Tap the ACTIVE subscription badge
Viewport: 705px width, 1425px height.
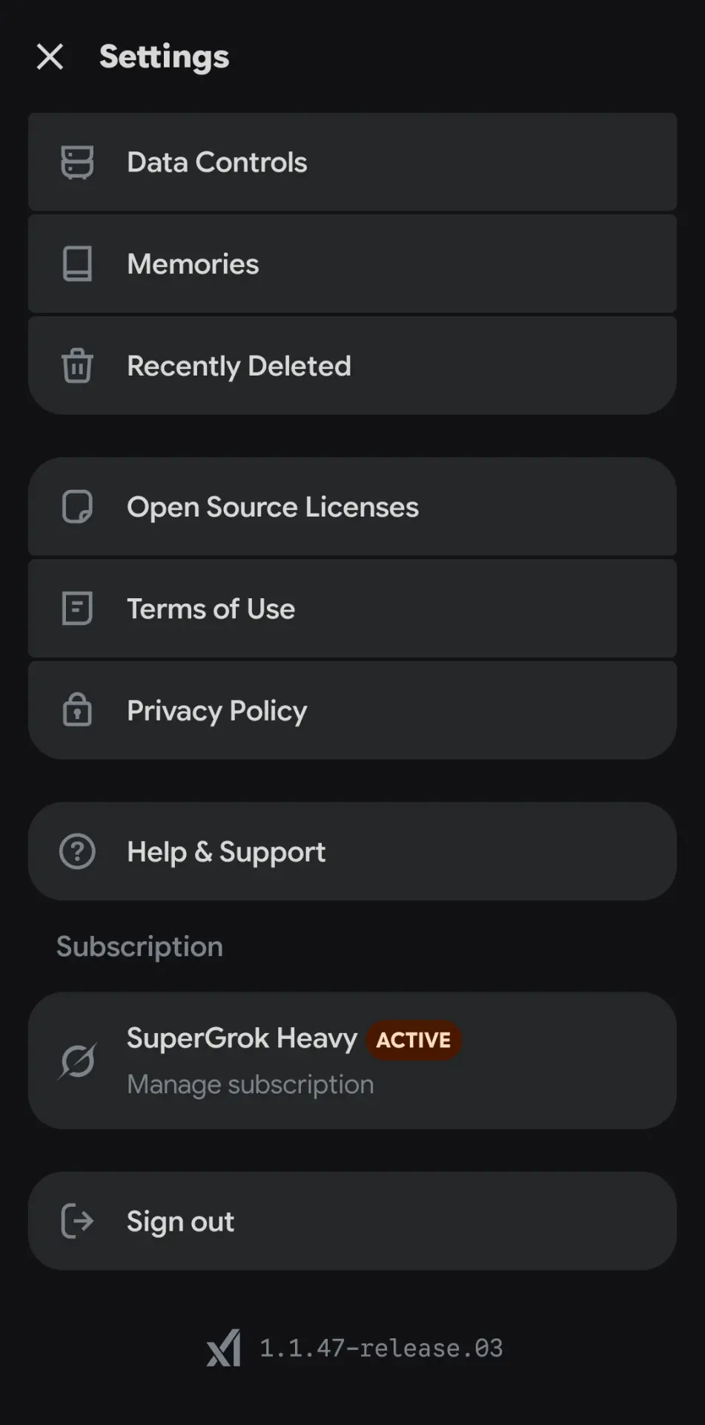(414, 1040)
